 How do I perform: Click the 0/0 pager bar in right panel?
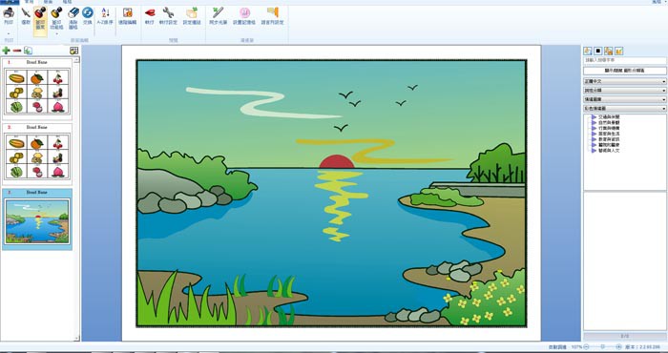point(624,336)
